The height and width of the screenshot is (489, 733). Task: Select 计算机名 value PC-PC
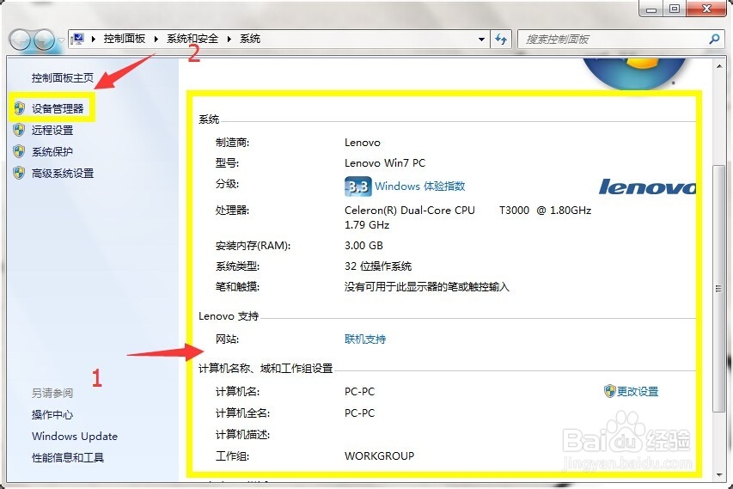(359, 391)
